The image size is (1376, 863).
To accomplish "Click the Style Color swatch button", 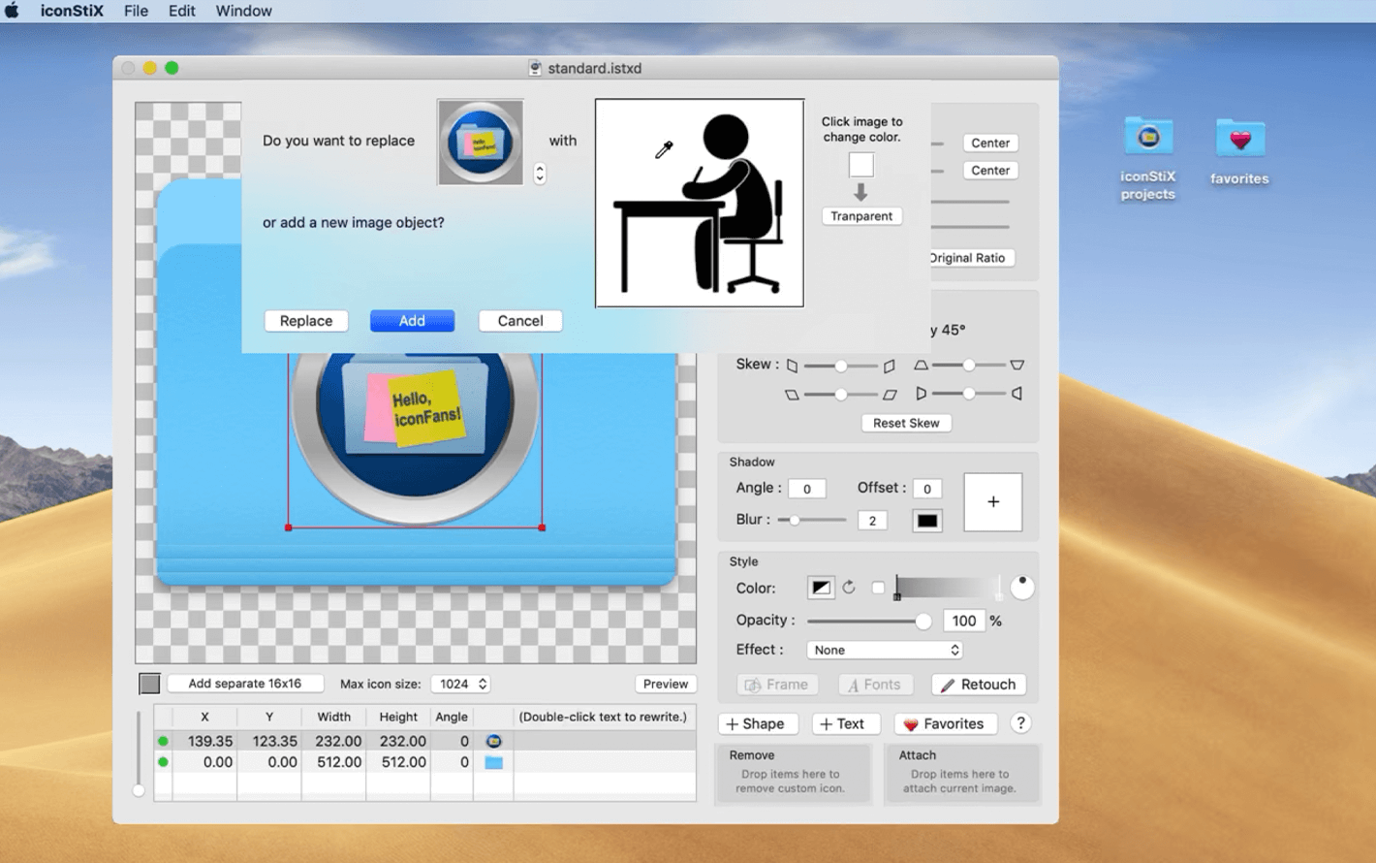I will pyautogui.click(x=821, y=588).
